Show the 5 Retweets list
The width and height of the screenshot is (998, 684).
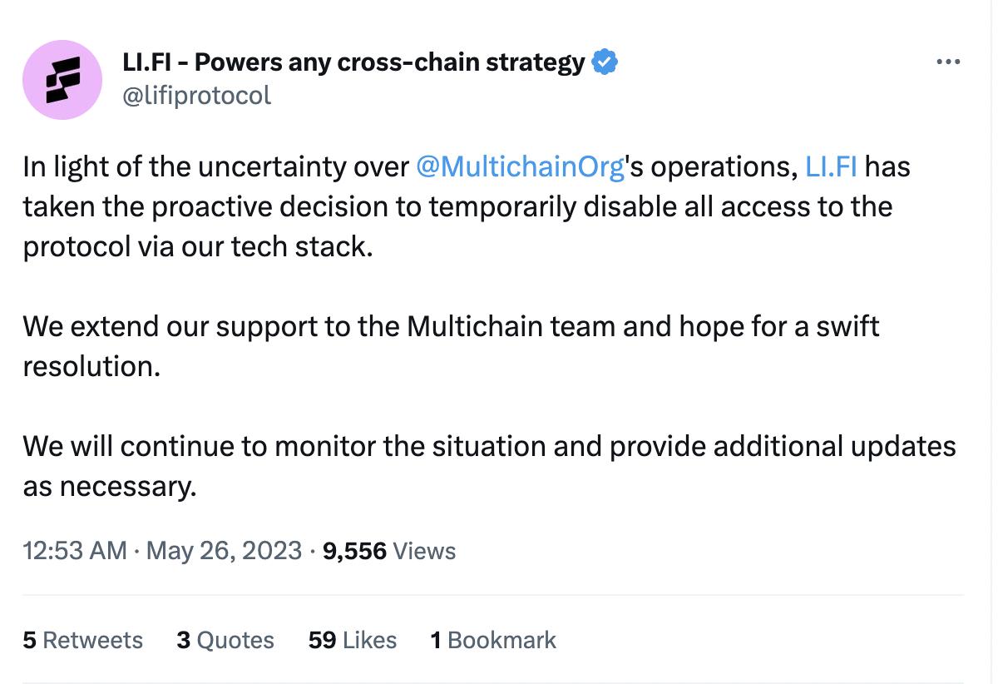pos(83,640)
